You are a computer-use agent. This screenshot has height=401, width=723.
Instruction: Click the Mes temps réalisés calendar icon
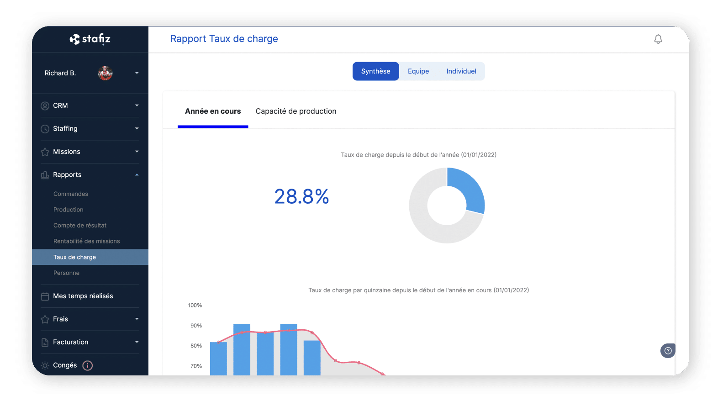(x=45, y=296)
